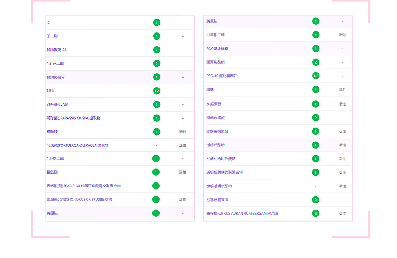Image resolution: width=397 pixels, height=258 pixels.
Task: Open the 肌醇六磷酸 ingredient link
Action: 216,118
